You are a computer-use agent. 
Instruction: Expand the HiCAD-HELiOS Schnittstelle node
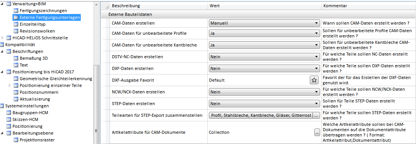click(3, 38)
